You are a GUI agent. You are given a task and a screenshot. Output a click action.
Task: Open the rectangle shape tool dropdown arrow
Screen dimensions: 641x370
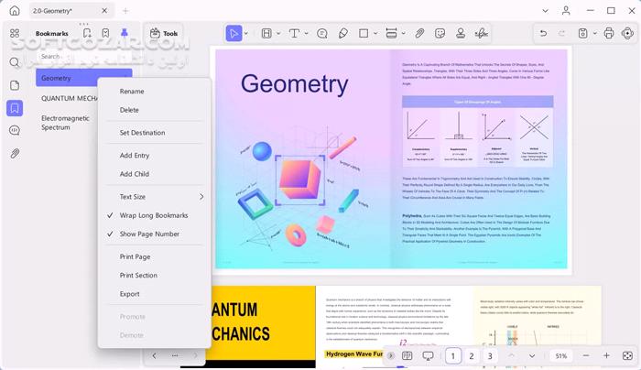coord(376,34)
